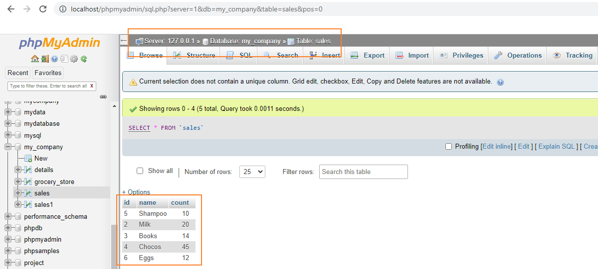Click details table structure icon
598x269 pixels.
27,170
